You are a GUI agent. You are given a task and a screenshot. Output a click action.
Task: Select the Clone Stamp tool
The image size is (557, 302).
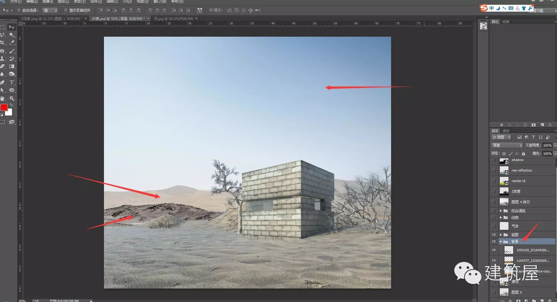pyautogui.click(x=2, y=59)
